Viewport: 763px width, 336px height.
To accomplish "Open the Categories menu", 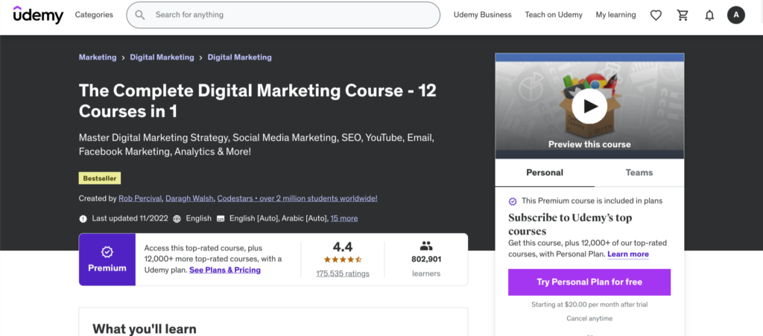I will pyautogui.click(x=94, y=15).
